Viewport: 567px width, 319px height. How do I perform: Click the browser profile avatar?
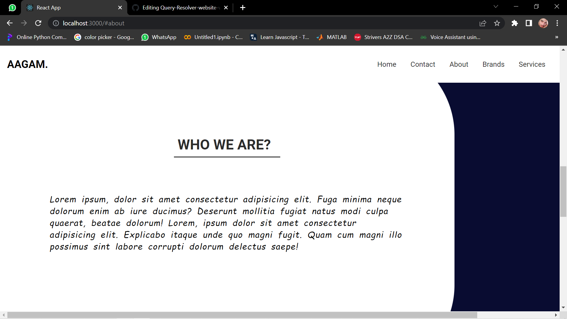click(544, 23)
